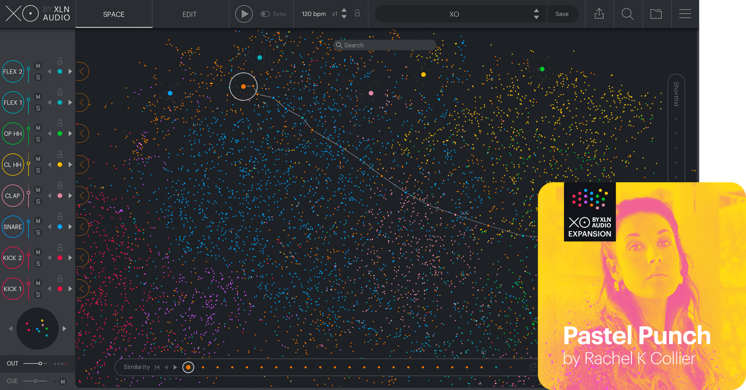Expand the KICK 1 channel chevron

click(x=82, y=289)
